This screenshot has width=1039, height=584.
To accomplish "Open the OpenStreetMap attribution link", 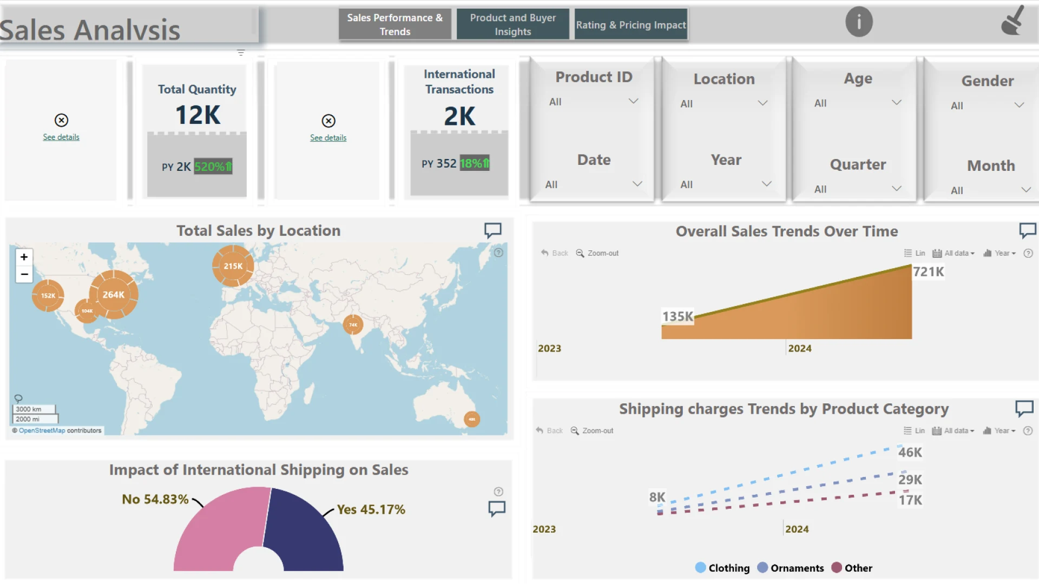I will point(42,431).
